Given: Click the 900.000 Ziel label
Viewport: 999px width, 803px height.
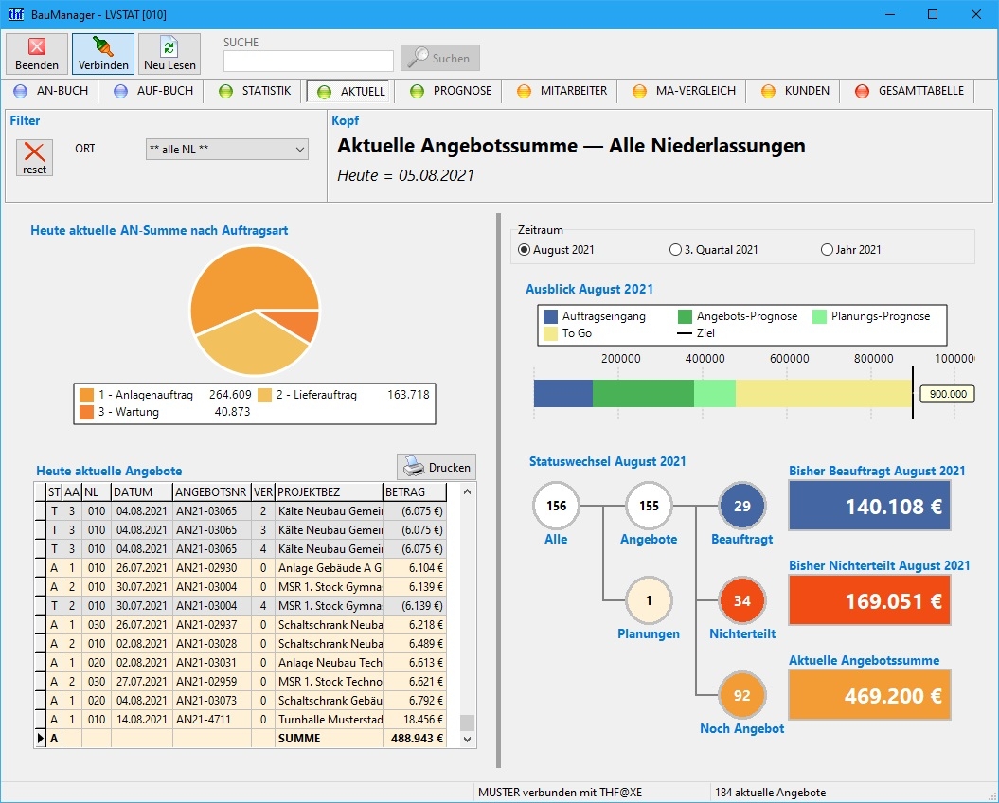Looking at the screenshot, I should point(948,394).
